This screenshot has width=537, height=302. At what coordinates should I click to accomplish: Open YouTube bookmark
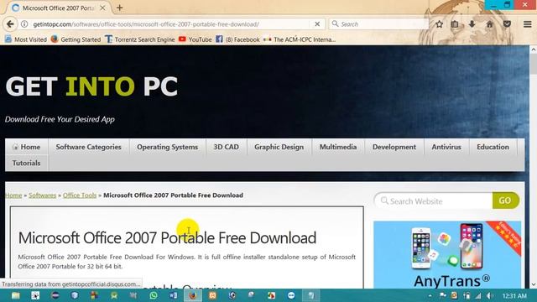coord(196,39)
